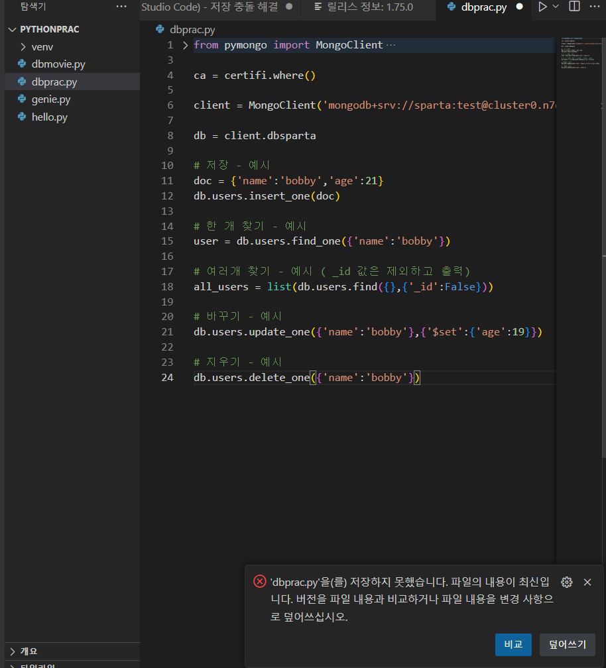This screenshot has height=668, width=606.
Task: Click the doc dictionary definition line
Action: click(x=288, y=181)
